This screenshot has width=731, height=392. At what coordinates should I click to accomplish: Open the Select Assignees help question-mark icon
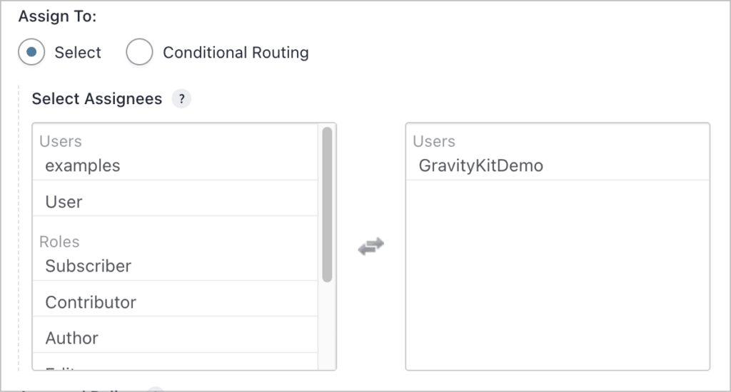[x=182, y=98]
